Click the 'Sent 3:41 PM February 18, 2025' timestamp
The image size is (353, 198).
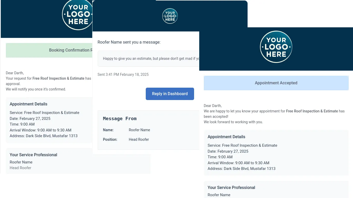pyautogui.click(x=123, y=75)
